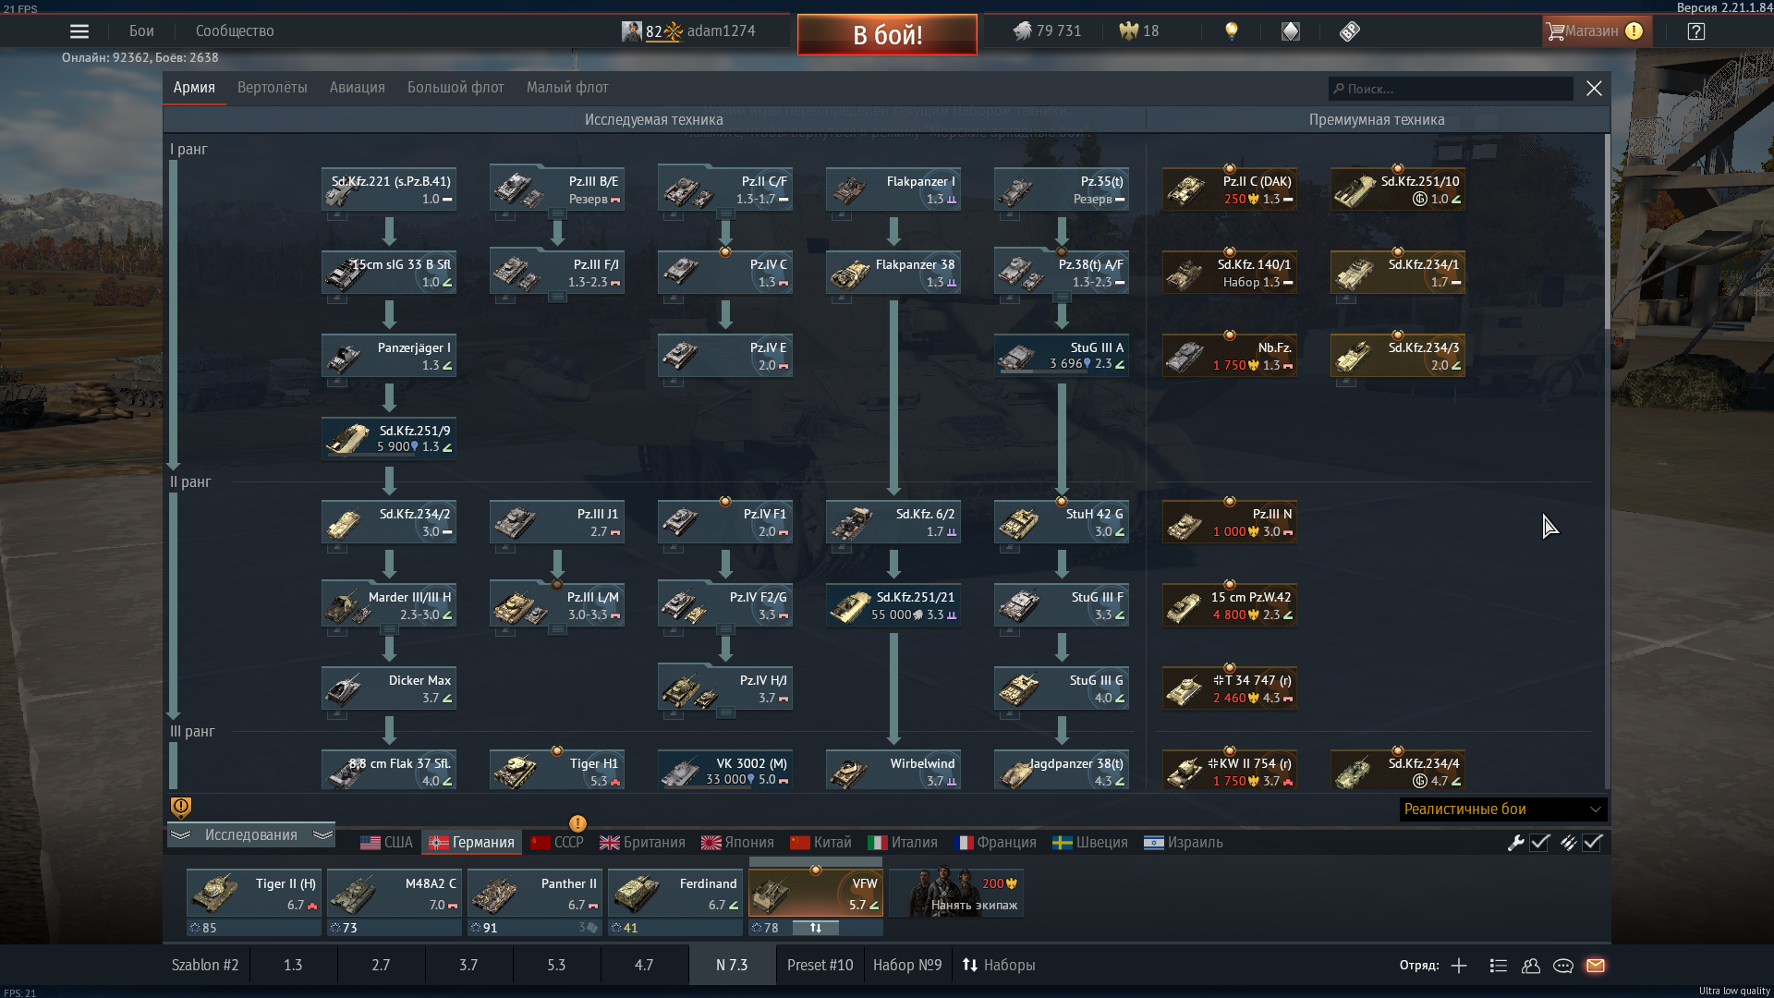
Task: Select the Szablon #2 lineup preset
Action: tap(205, 966)
